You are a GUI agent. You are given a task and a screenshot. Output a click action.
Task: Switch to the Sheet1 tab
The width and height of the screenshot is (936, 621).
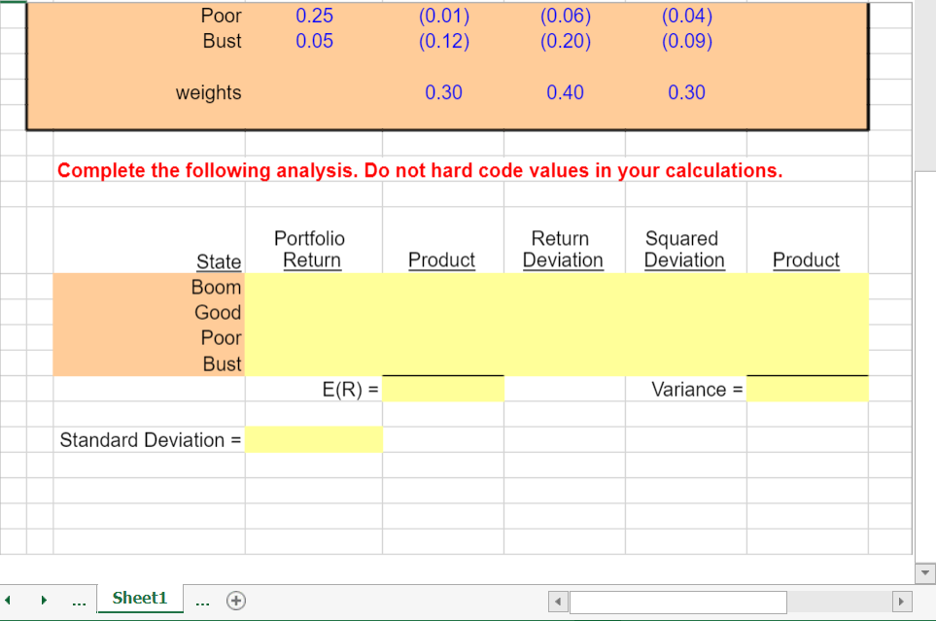pos(140,599)
